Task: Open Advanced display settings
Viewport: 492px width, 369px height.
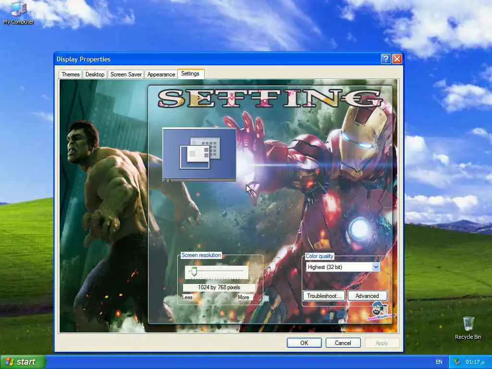Action: coord(367,296)
